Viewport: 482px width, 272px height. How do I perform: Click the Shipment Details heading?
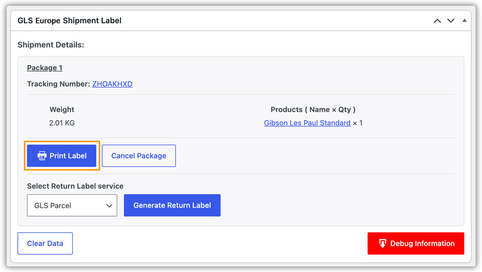(x=51, y=45)
